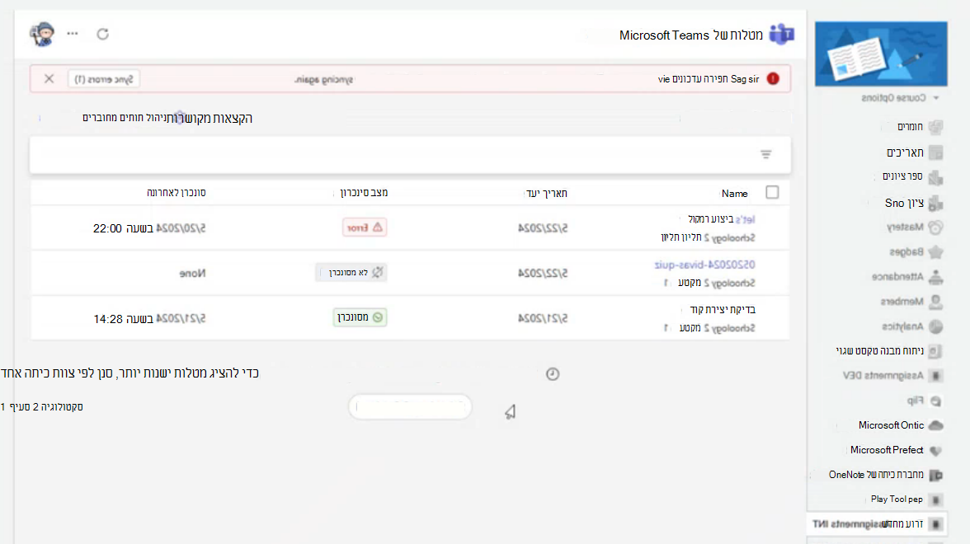Click the Microsoft Prefect icon
The width and height of the screenshot is (970, 544).
(x=936, y=450)
